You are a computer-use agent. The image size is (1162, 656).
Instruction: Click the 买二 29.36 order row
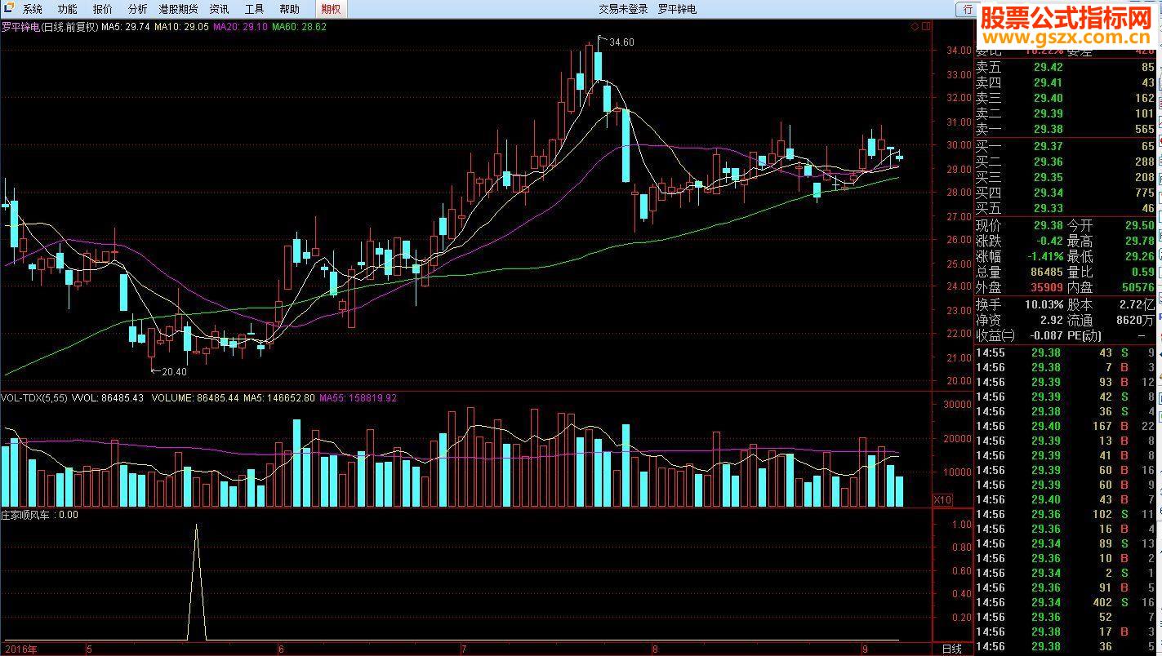click(1066, 162)
